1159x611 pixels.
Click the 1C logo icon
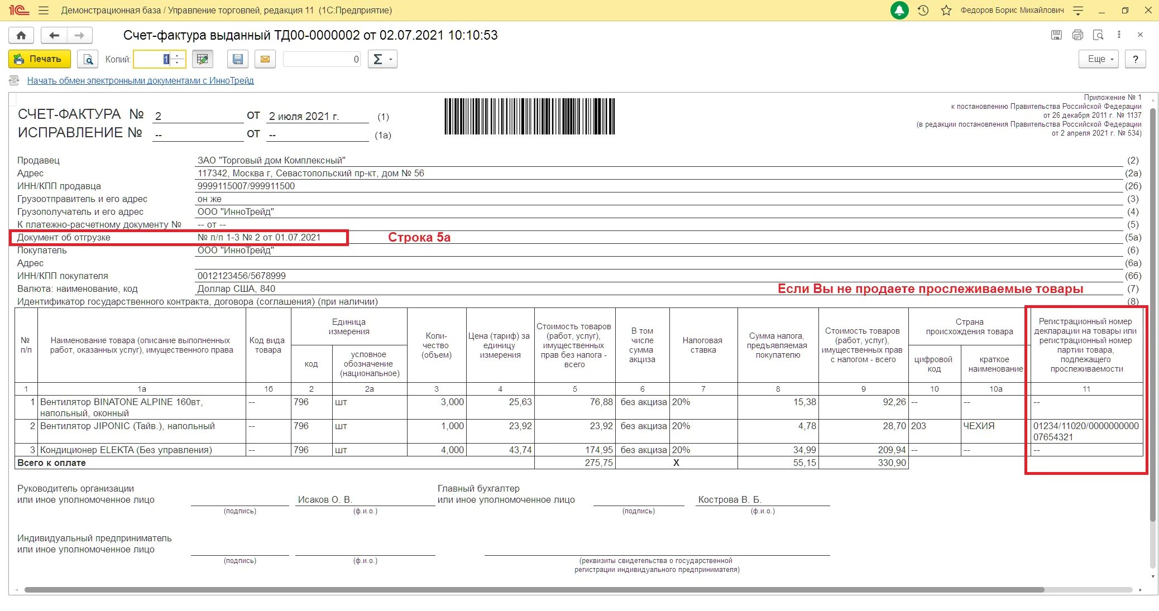tap(18, 10)
